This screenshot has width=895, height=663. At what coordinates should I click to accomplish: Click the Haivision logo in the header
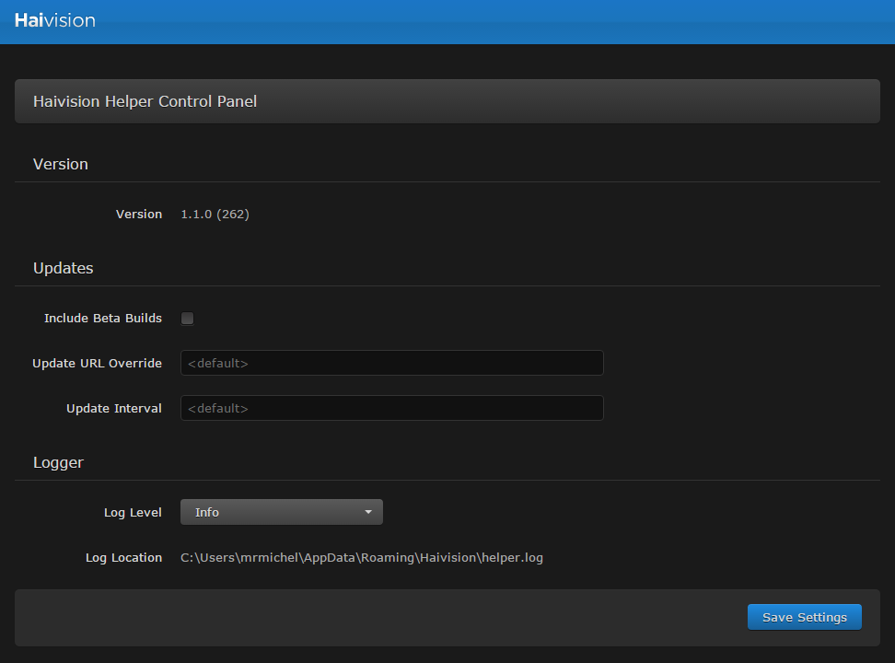point(54,20)
